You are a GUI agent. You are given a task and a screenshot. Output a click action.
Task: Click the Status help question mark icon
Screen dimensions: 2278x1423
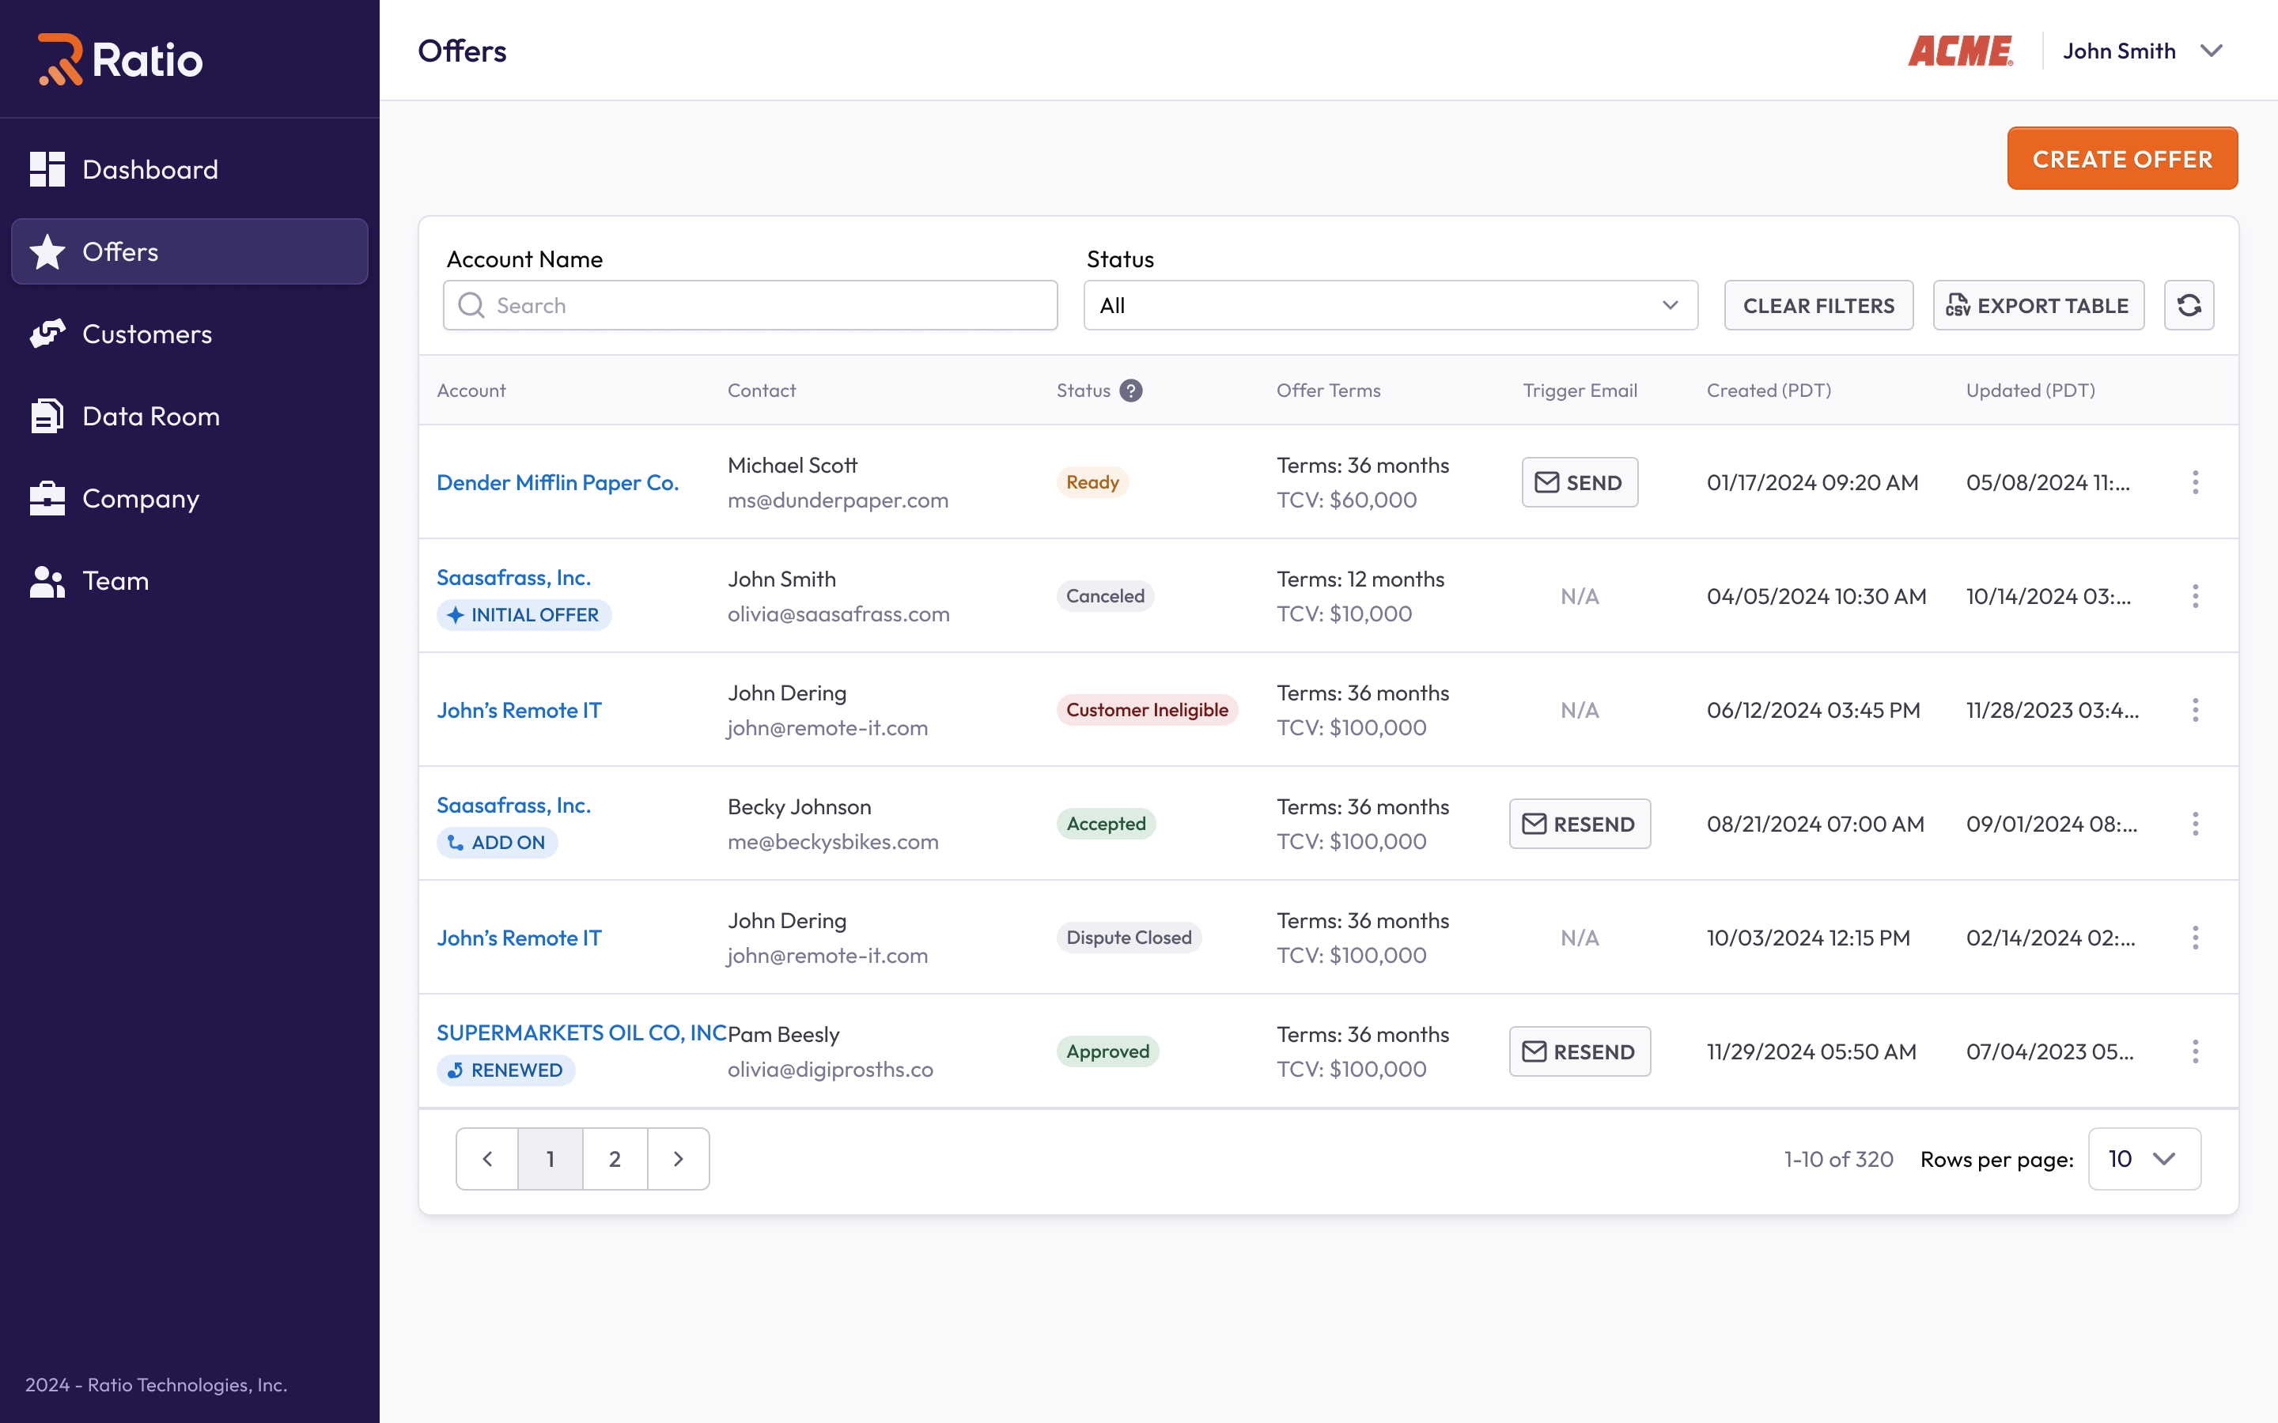[x=1130, y=391]
